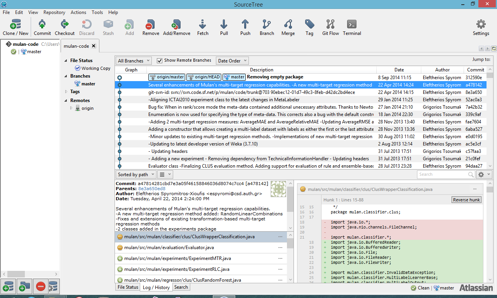Select master branch in sidebar

pos(85,84)
